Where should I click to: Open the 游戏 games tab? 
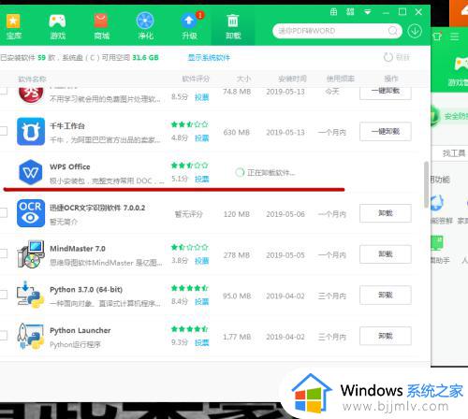57,27
